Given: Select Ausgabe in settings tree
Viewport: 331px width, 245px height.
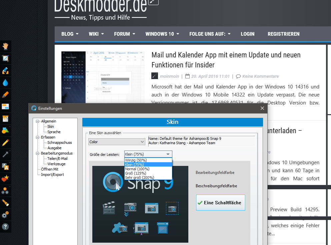Looking at the screenshot, I should (x=54, y=148).
